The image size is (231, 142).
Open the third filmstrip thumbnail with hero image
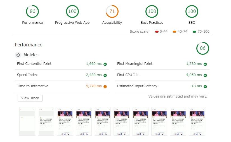(65, 122)
